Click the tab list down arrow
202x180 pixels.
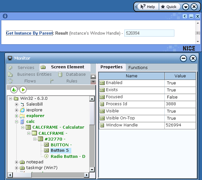coord(93,81)
